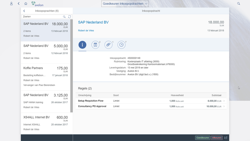Open the user profile icon
The image size is (250, 141).
(11, 4)
